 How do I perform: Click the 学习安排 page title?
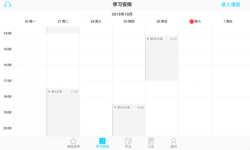click(122, 5)
